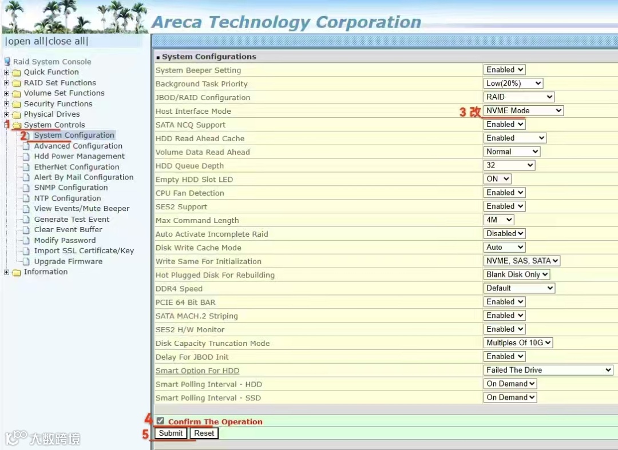Expand the Physical Drives tree node

(x=7, y=114)
